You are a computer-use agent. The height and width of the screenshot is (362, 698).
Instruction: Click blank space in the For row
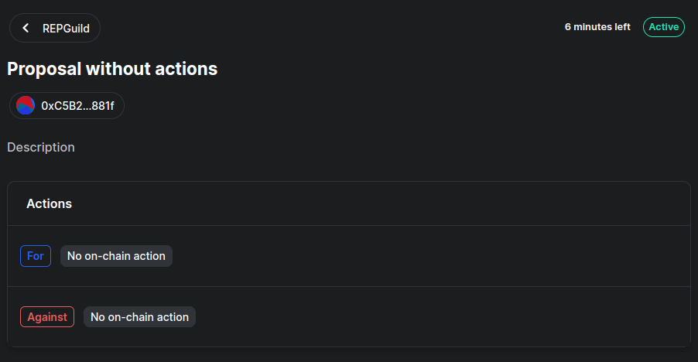(x=427, y=256)
